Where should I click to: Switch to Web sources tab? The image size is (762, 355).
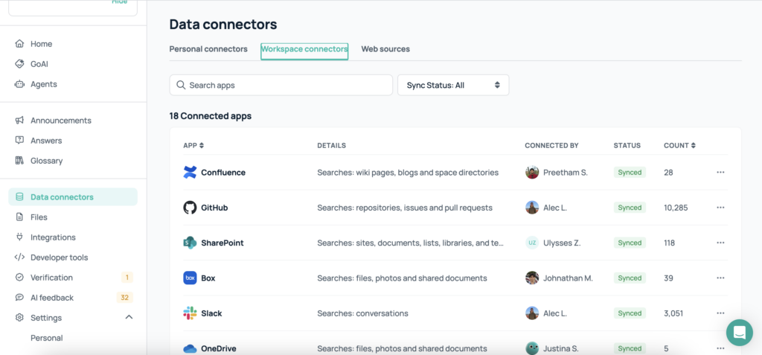point(385,49)
